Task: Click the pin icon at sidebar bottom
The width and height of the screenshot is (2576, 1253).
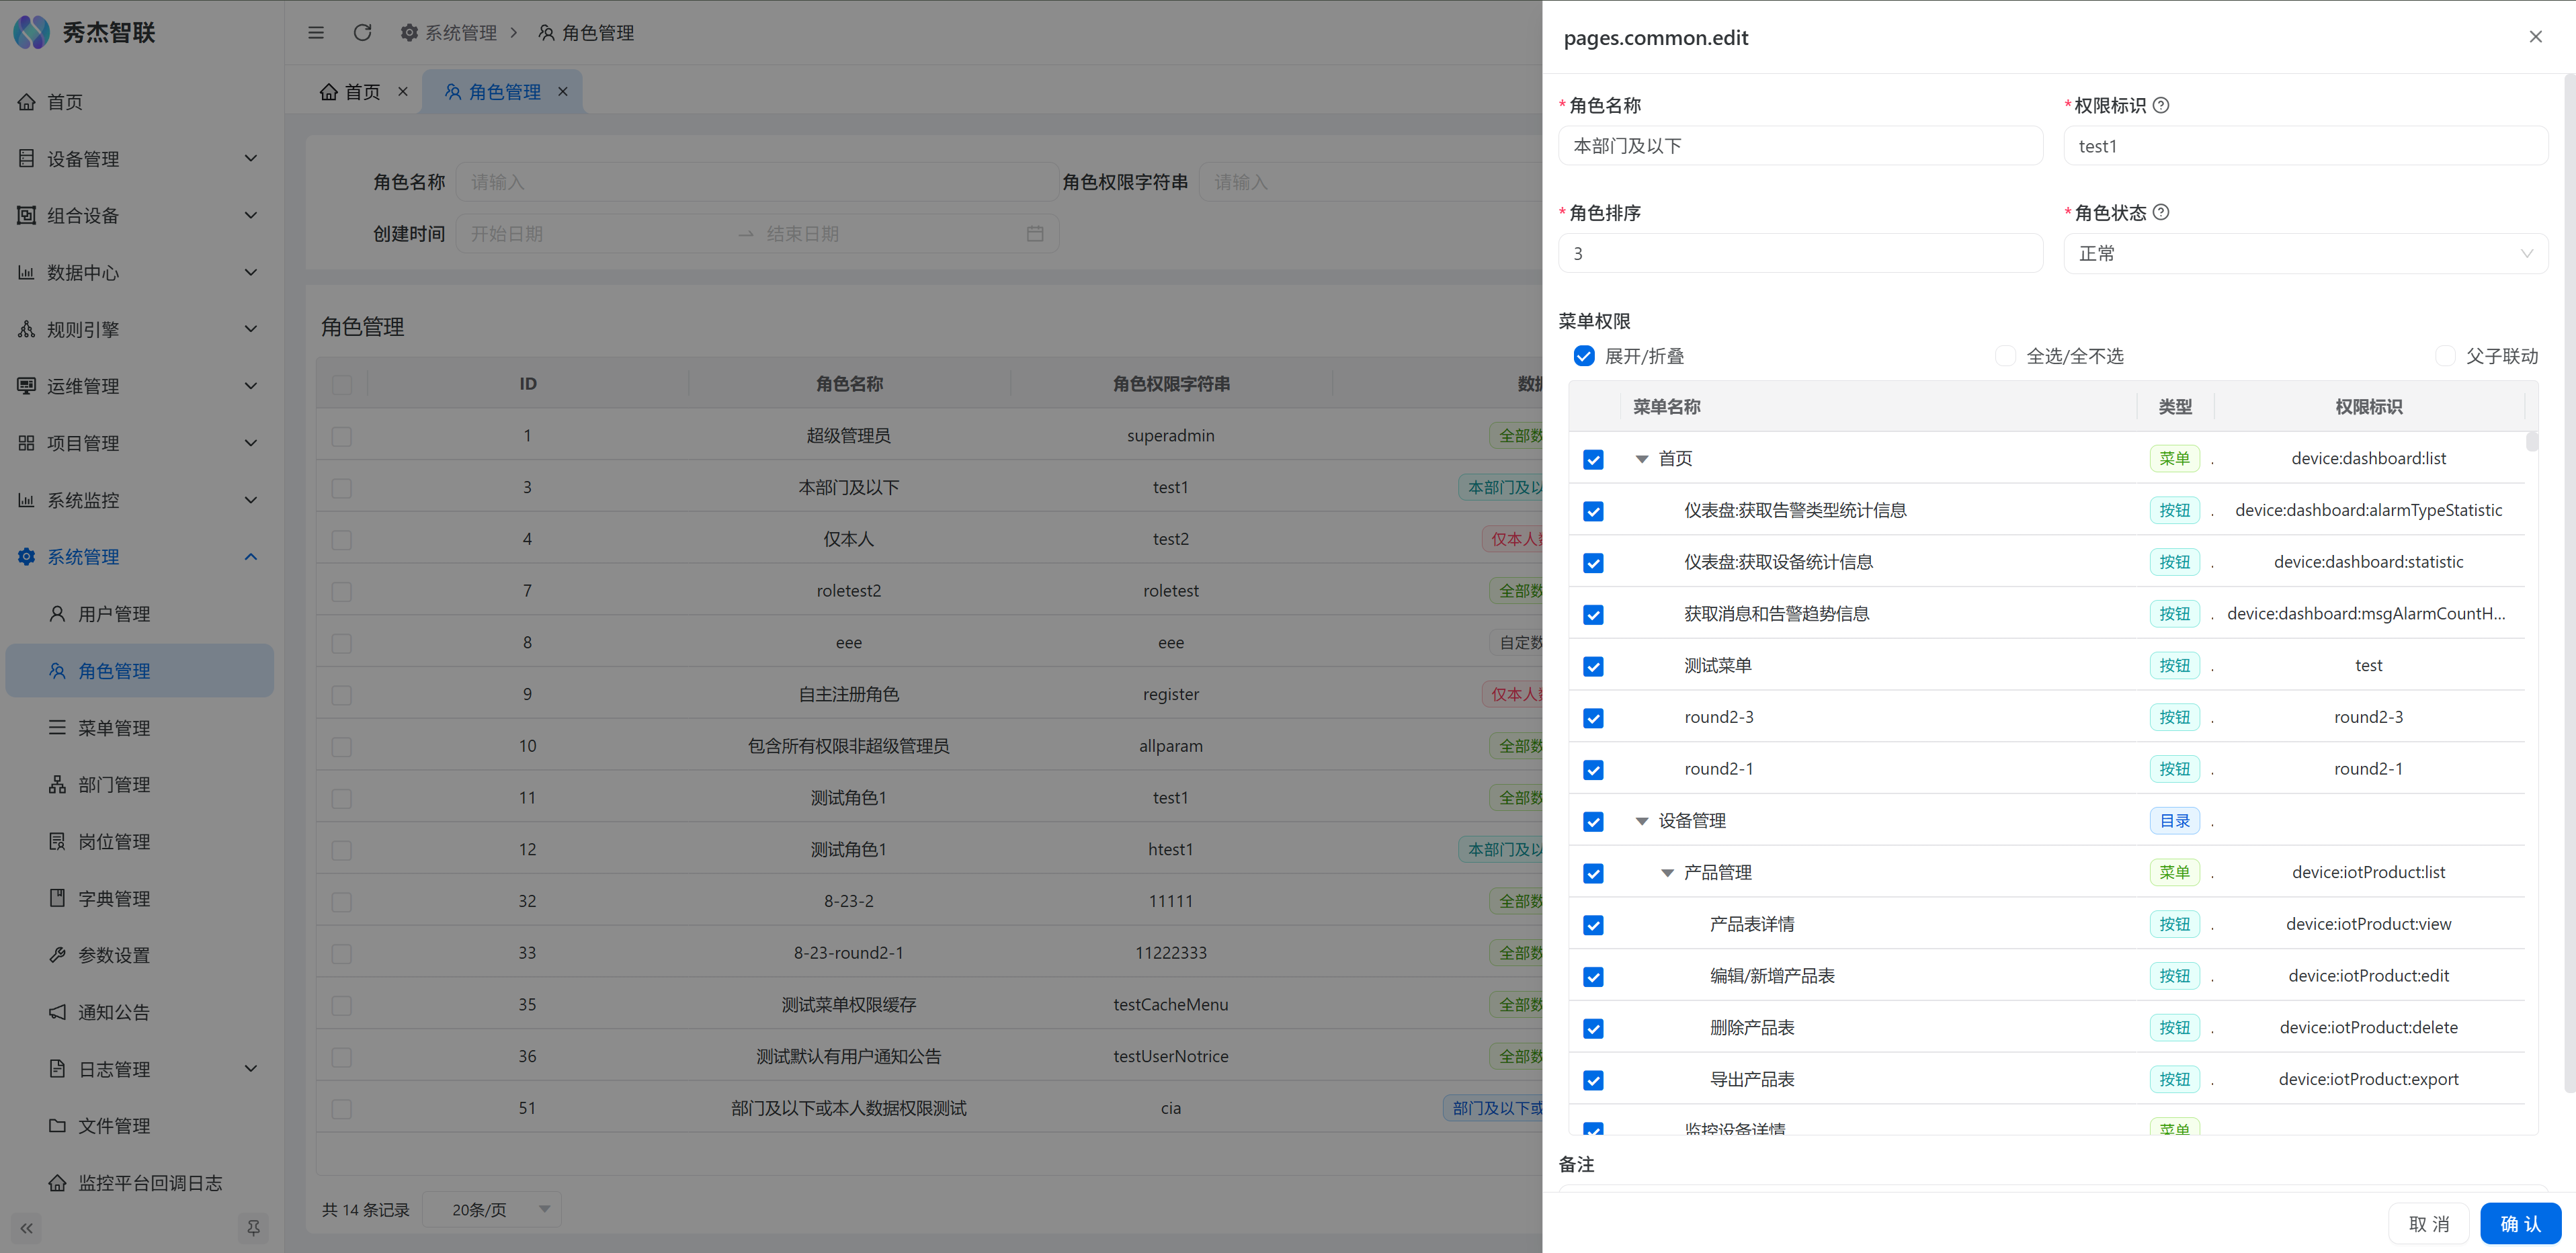Action: click(x=253, y=1228)
